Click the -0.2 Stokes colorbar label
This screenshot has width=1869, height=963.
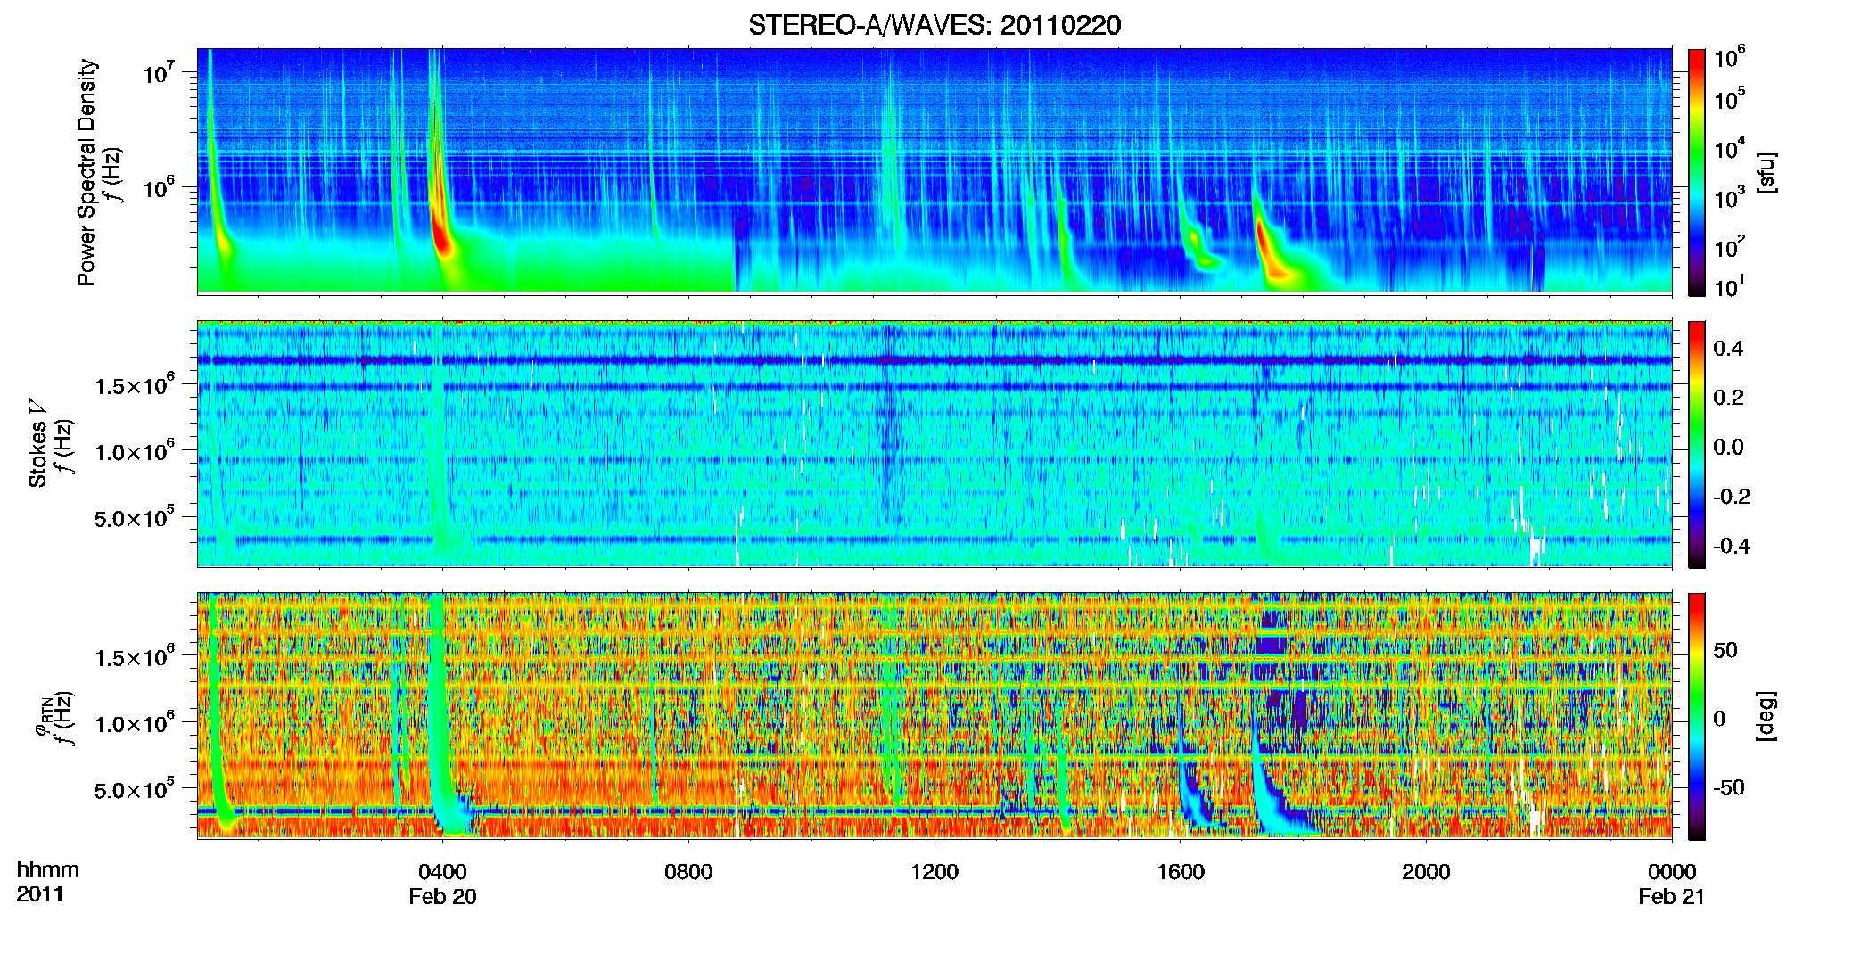click(x=1732, y=497)
